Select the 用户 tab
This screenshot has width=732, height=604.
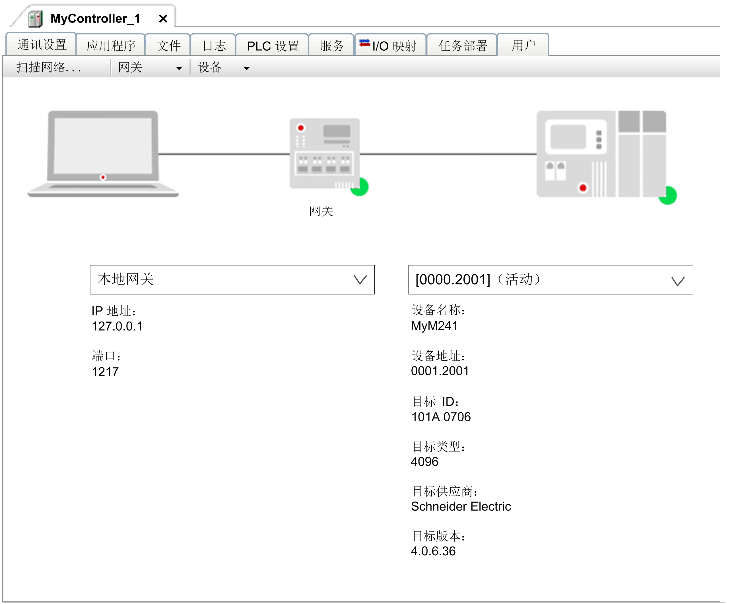tap(523, 45)
